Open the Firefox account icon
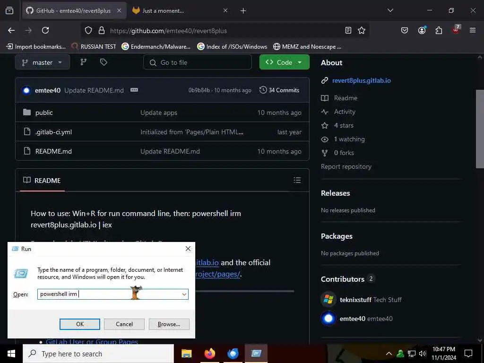The image size is (484, 363). [422, 30]
